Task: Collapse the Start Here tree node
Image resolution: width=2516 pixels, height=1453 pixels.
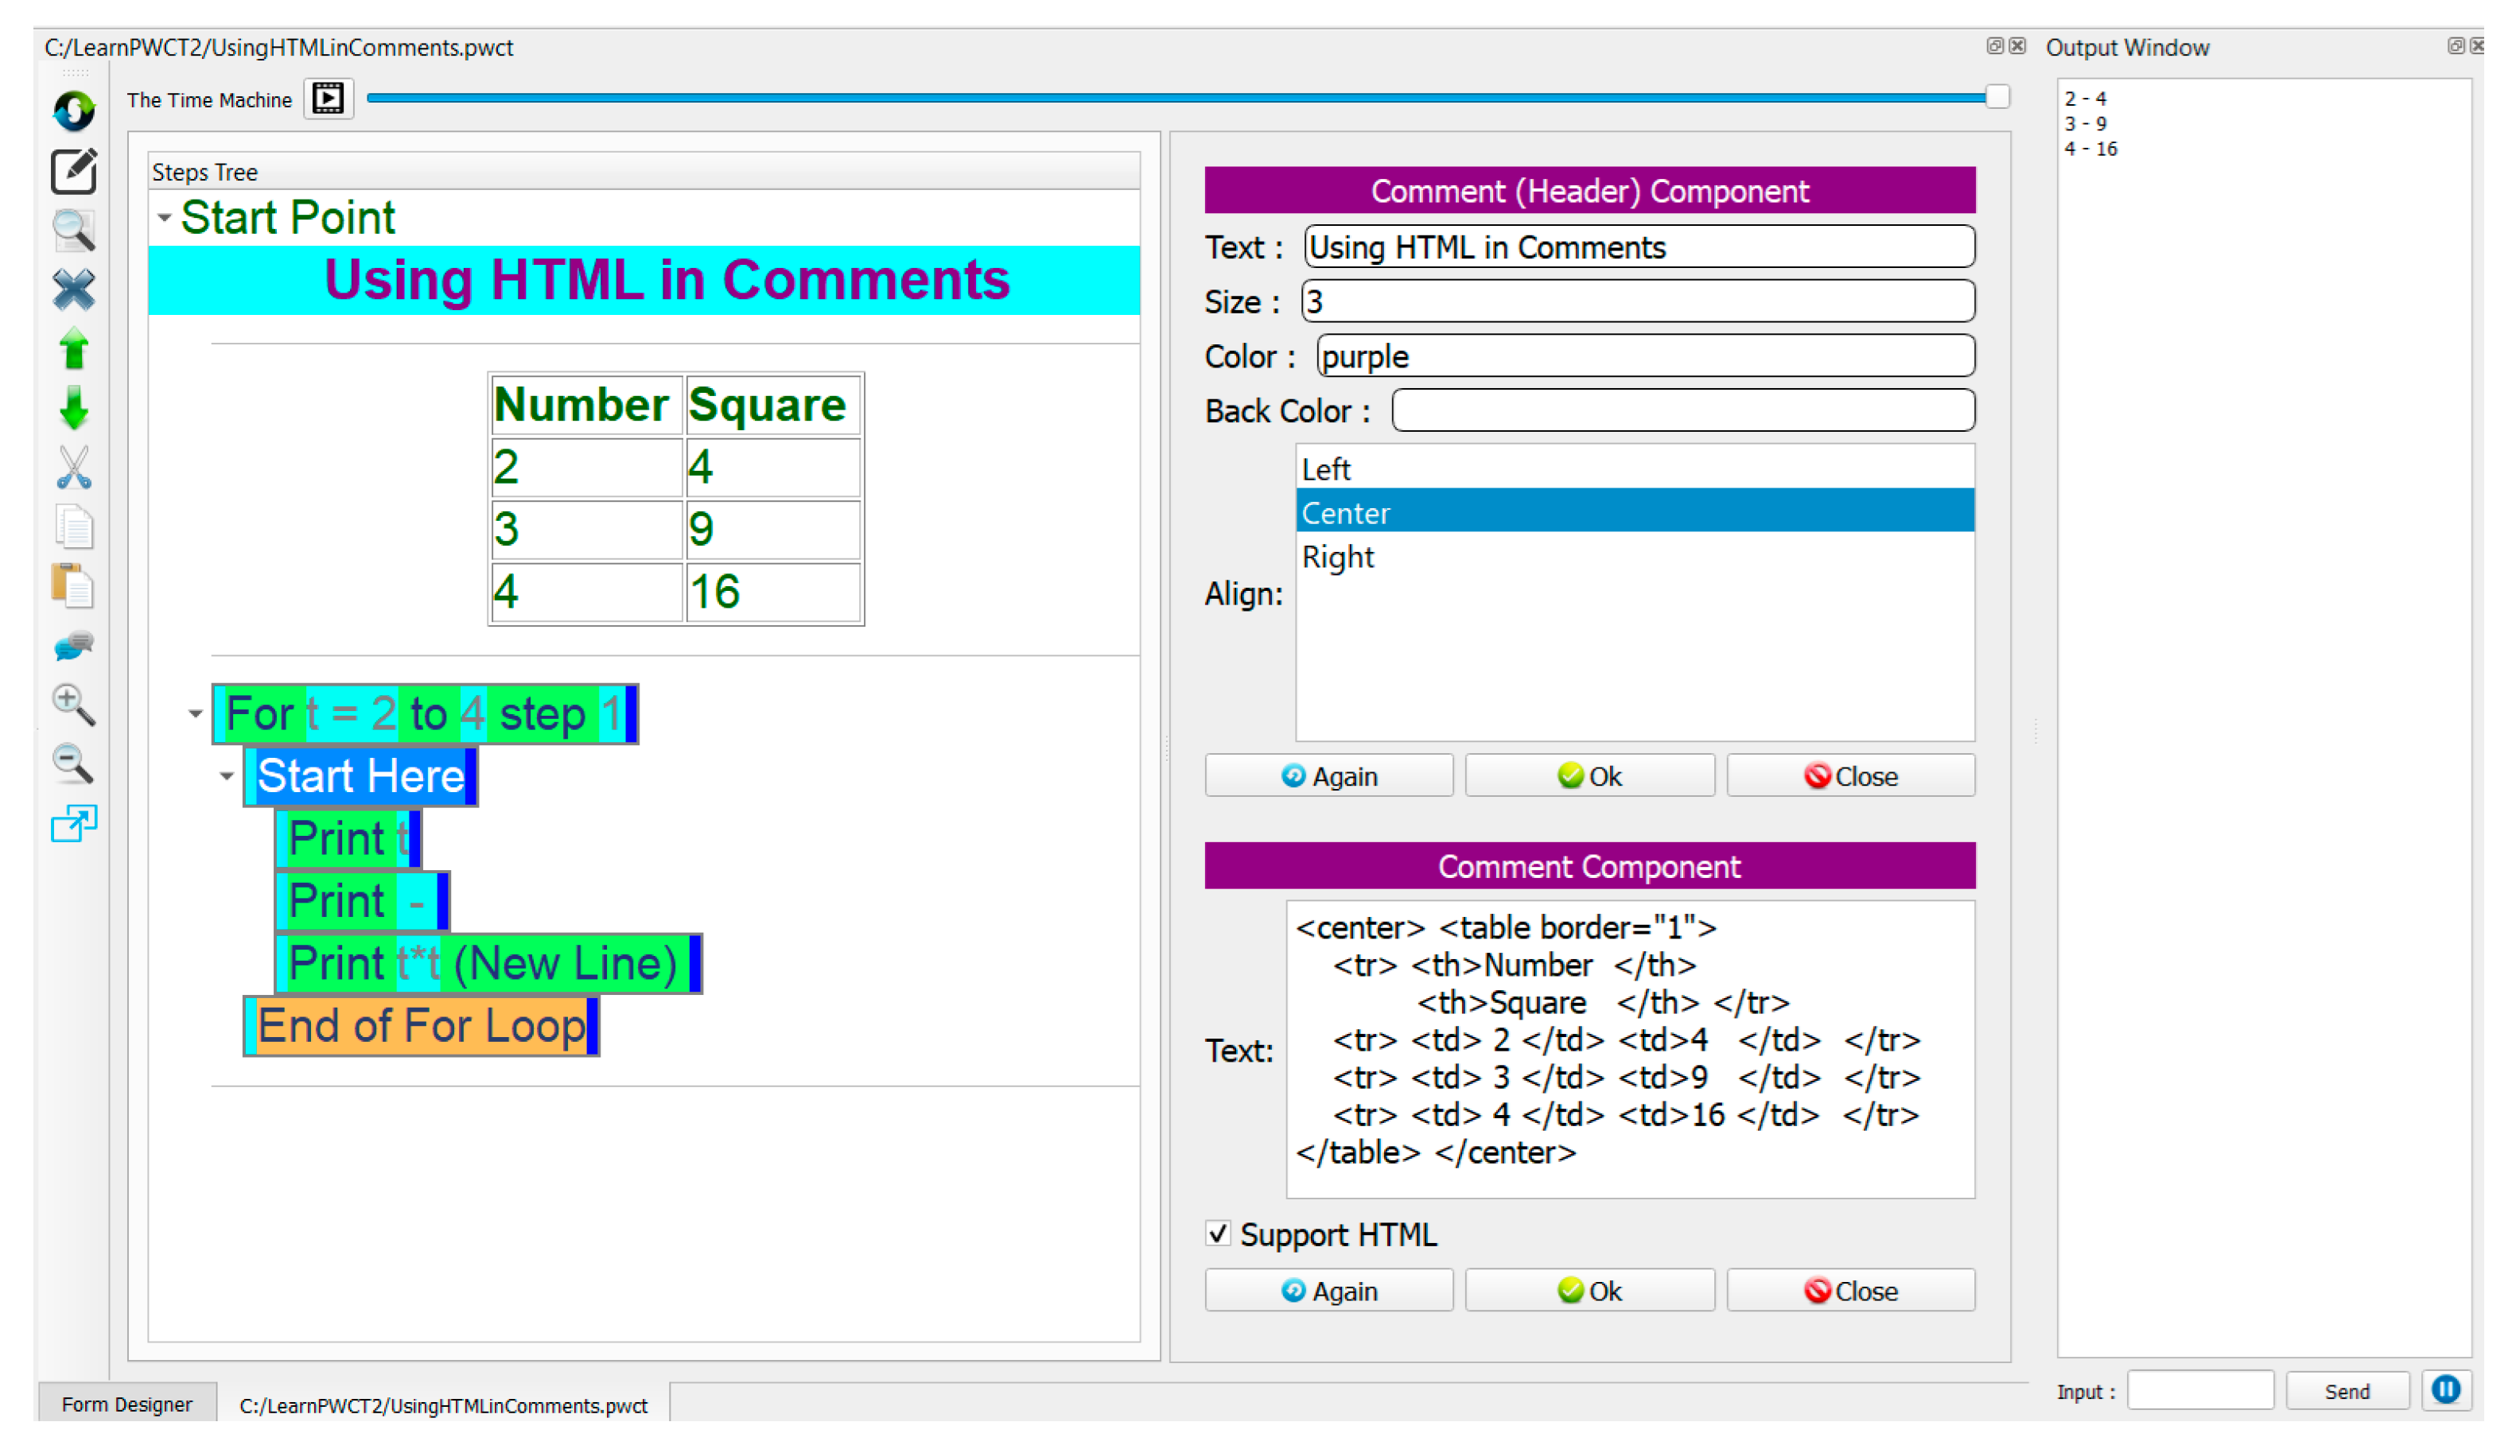Action: [227, 775]
